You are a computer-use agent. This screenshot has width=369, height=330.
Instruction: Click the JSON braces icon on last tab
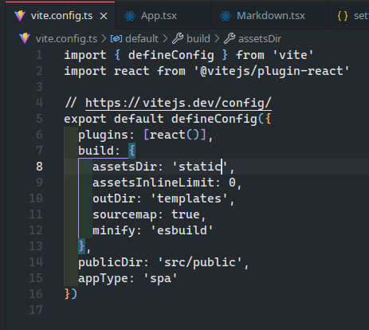(x=343, y=16)
